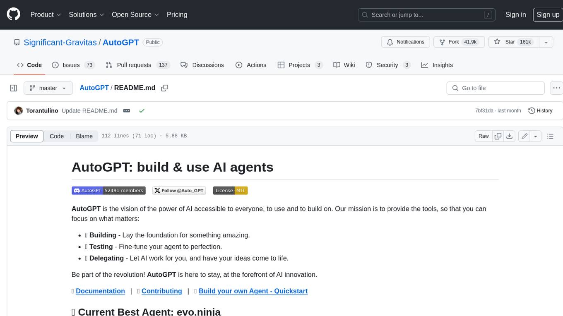The width and height of the screenshot is (563, 316).
Task: Open the GitHub home logo
Action: tap(13, 14)
